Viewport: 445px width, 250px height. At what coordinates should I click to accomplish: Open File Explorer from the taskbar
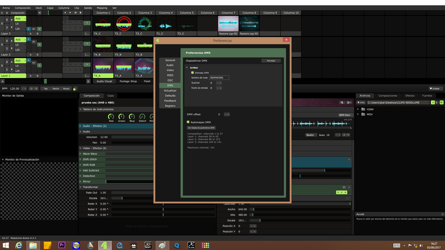pos(33,245)
